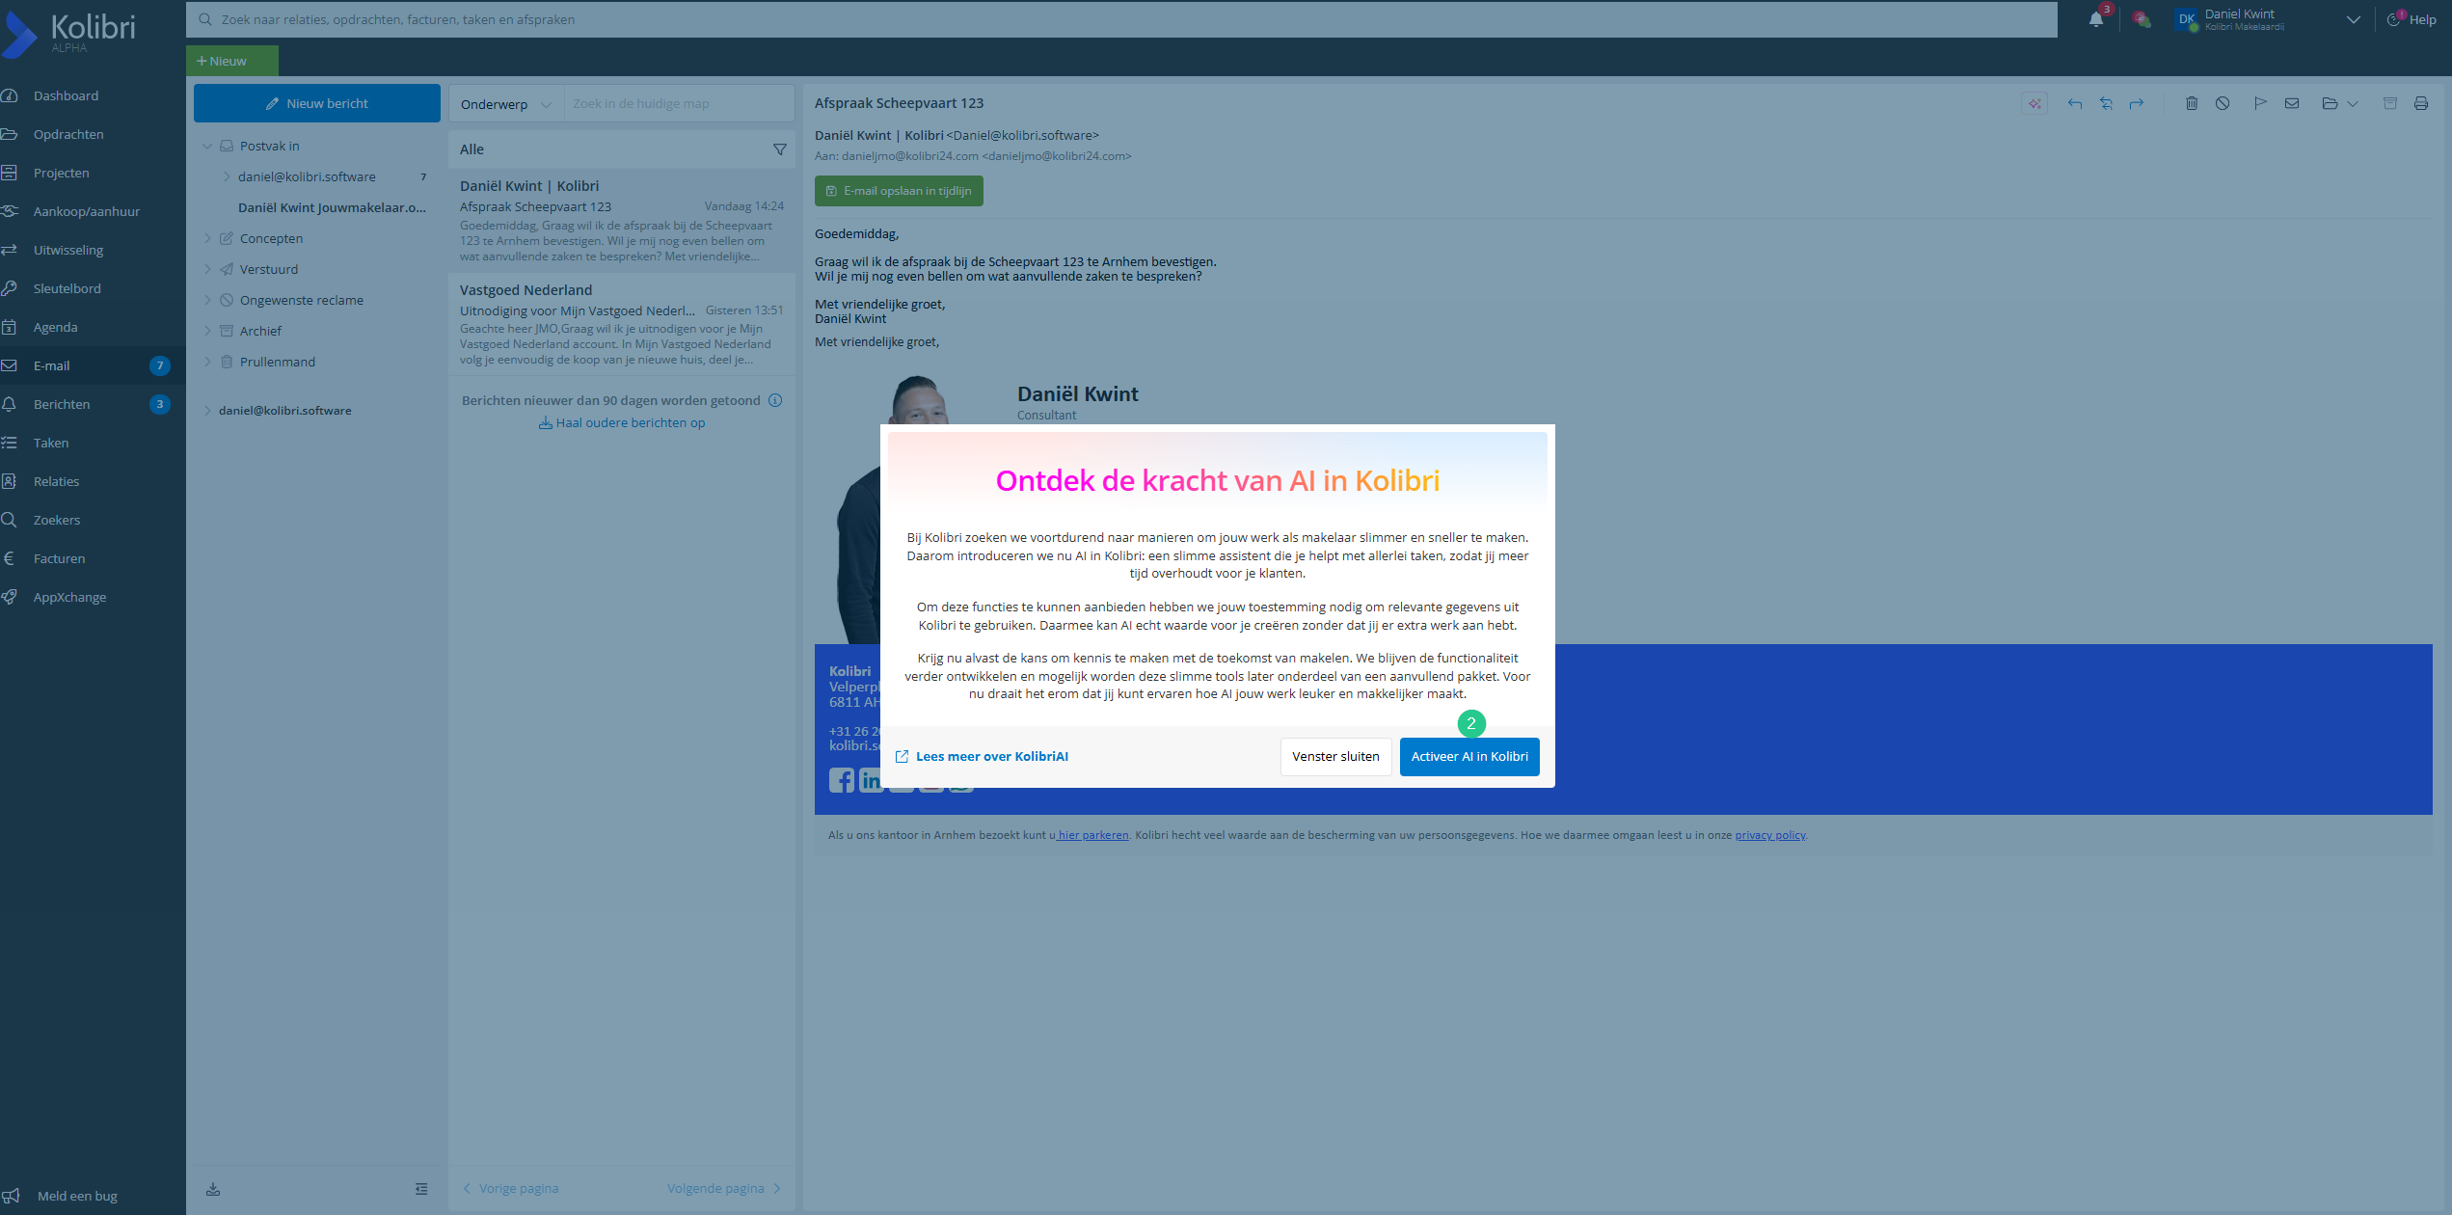Compose with Nieuw bericht button
The width and height of the screenshot is (2452, 1215).
pyautogui.click(x=317, y=103)
